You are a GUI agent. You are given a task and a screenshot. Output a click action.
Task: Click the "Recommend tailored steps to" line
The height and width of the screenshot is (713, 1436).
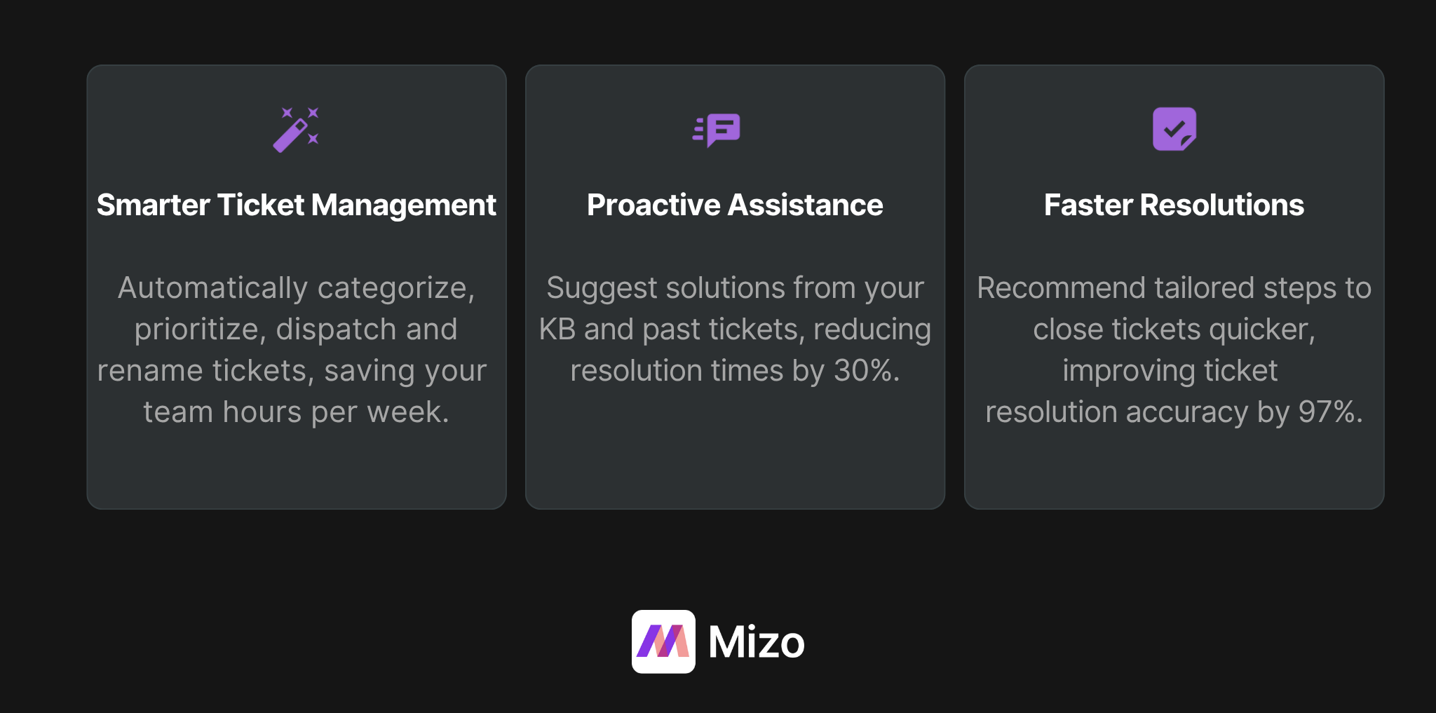1174,288
